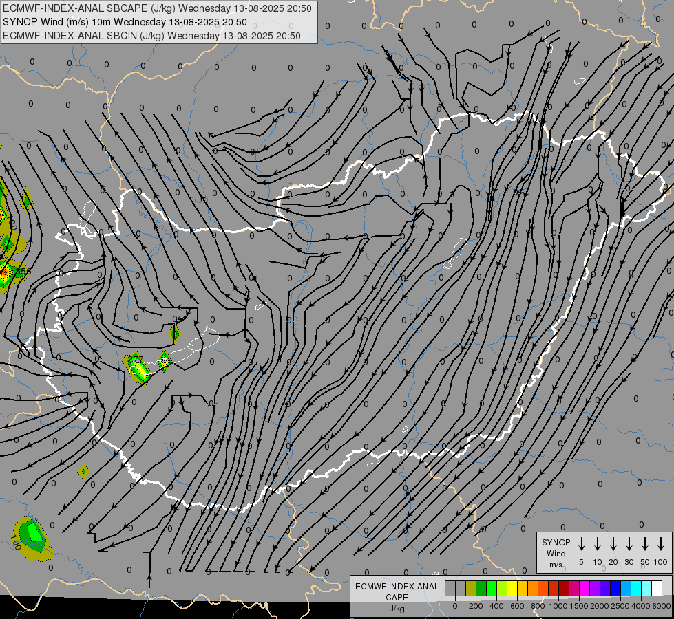Click the 5 m/s wind arrow symbol

(581, 544)
